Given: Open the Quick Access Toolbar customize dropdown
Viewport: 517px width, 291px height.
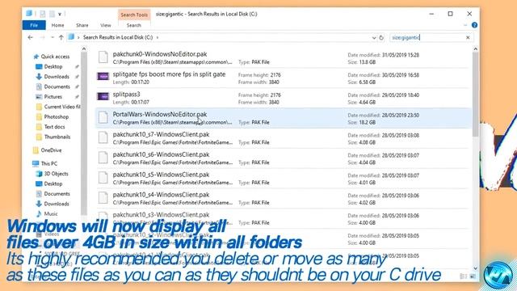Looking at the screenshot, I should coord(60,15).
